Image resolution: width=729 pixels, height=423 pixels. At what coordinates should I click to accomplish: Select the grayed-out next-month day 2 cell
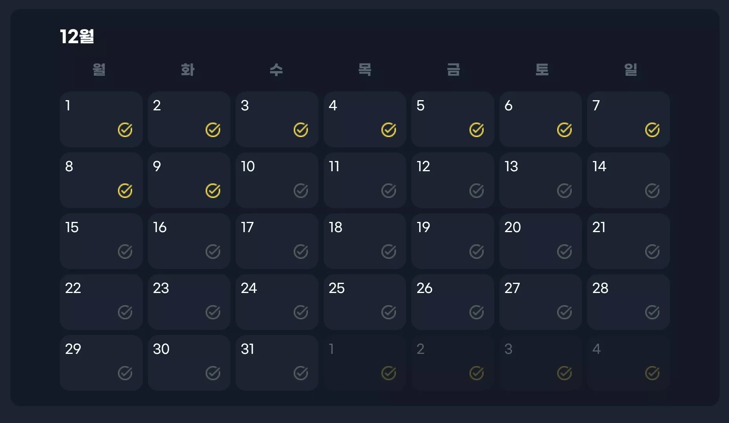(x=453, y=363)
